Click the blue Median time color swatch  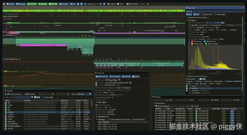click(205, 42)
